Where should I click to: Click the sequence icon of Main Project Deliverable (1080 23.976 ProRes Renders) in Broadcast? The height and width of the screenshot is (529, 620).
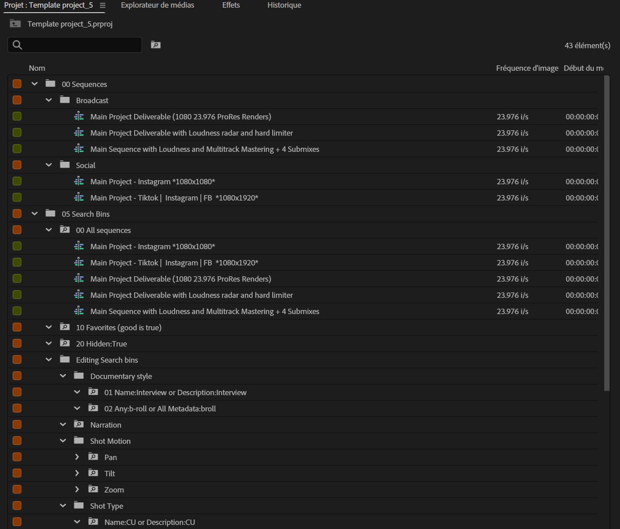[x=79, y=116]
